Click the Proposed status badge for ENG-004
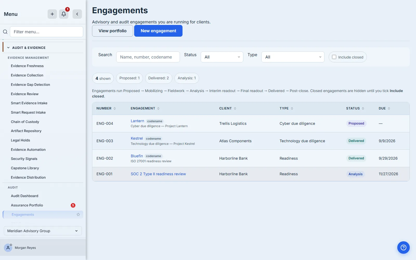The image size is (416, 260). tap(356, 123)
